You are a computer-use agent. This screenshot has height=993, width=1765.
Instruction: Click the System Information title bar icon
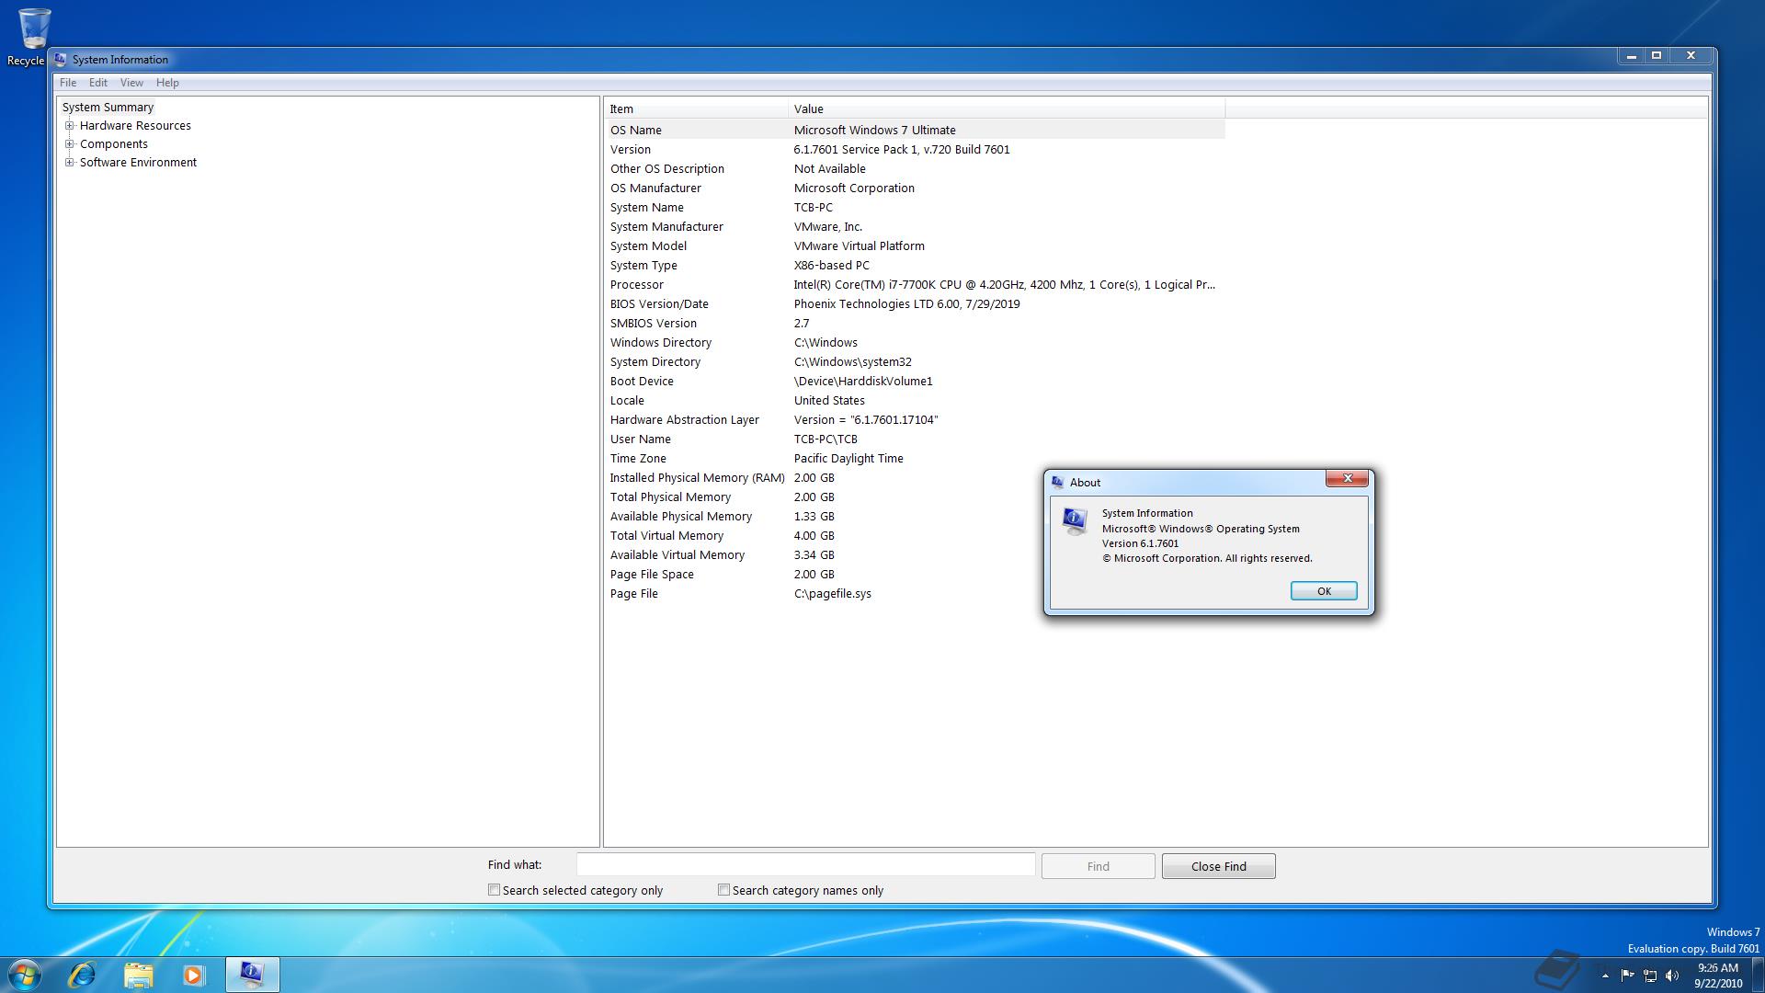pyautogui.click(x=61, y=59)
